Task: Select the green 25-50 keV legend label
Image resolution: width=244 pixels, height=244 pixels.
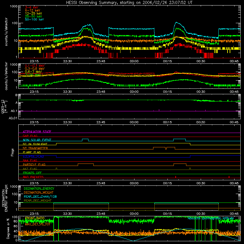Action: 34,16
